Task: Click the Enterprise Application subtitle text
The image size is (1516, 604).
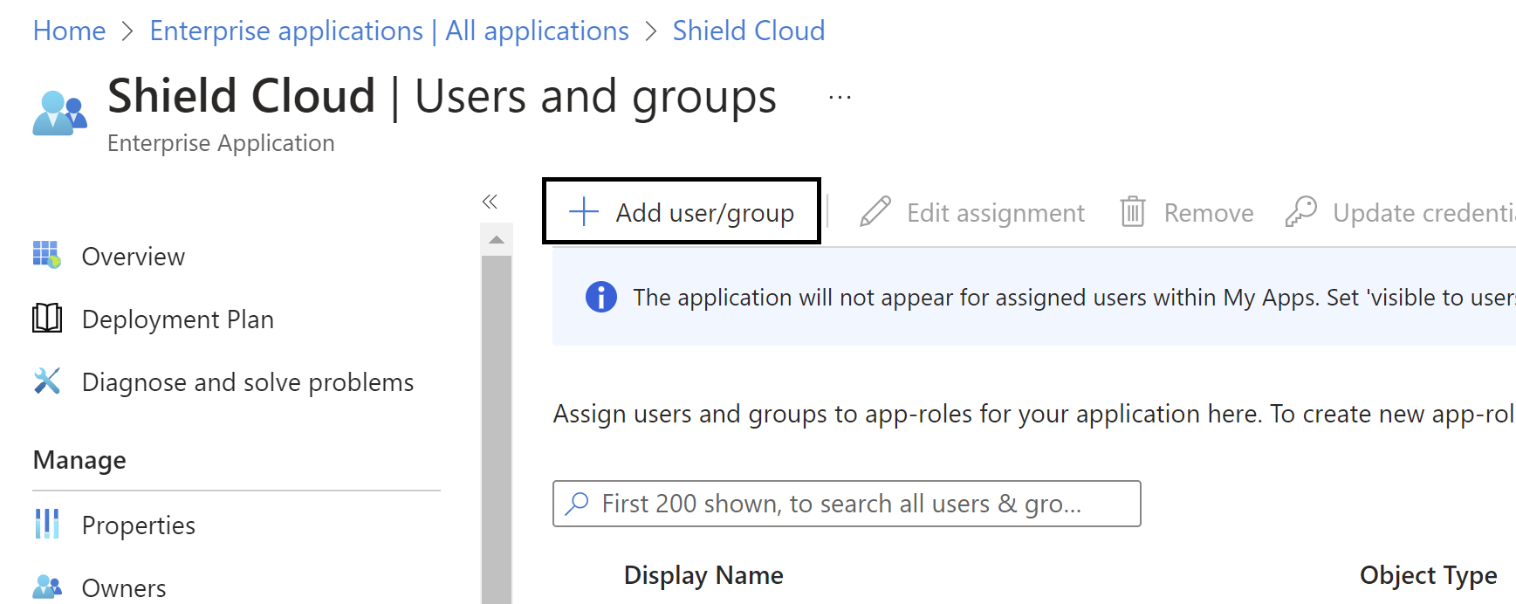Action: click(221, 143)
